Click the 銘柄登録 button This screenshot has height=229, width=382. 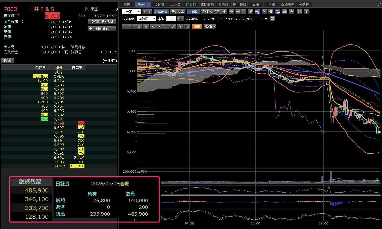tap(102, 28)
